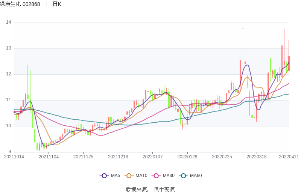Click the purple MA5 legend circle marker
Viewport: 301px width, 194px height.
pyautogui.click(x=104, y=176)
